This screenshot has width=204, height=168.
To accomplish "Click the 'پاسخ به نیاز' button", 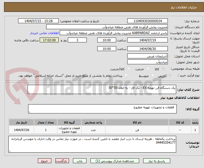I will (x=157, y=161).
